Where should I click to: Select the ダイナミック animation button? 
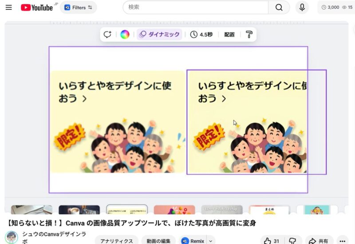159,35
